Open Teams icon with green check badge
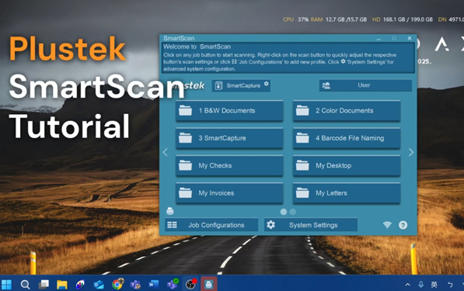Viewport: 464px width, 291px height. (x=173, y=284)
